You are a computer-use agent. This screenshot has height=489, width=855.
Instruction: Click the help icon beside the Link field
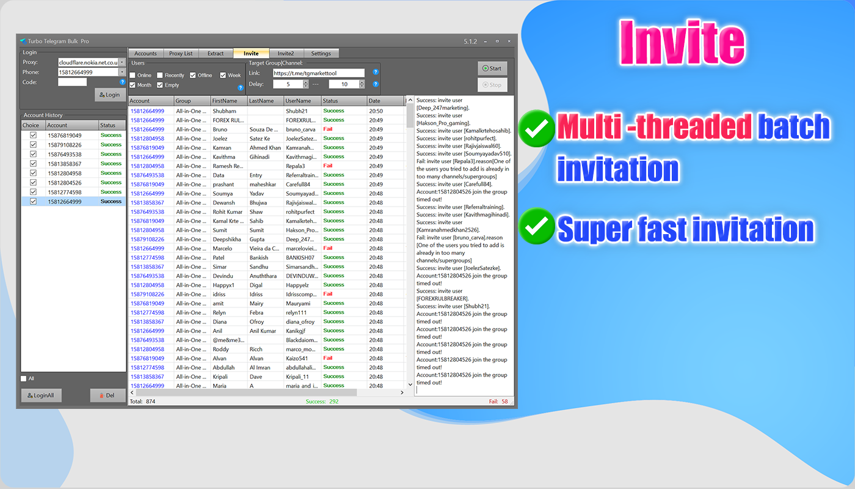(x=376, y=72)
